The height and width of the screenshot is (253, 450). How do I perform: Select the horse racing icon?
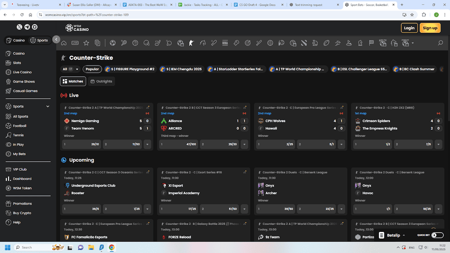202,43
